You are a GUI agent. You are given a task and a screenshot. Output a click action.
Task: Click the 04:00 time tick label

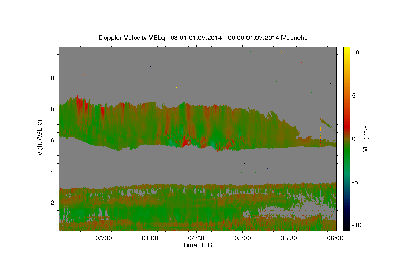[x=150, y=238]
